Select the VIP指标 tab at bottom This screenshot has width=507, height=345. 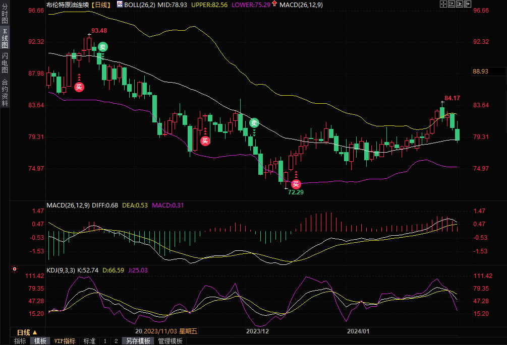click(65, 341)
